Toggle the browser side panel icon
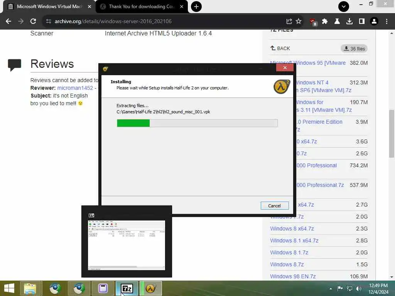395x296 pixels. 362,22
